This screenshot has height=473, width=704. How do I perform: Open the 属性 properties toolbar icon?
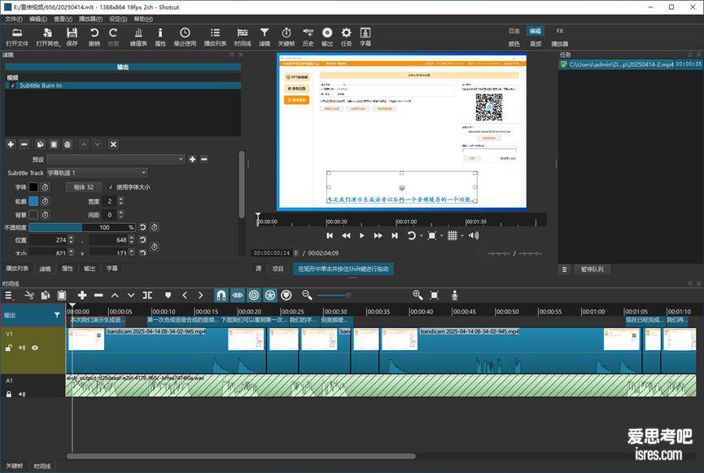point(160,37)
